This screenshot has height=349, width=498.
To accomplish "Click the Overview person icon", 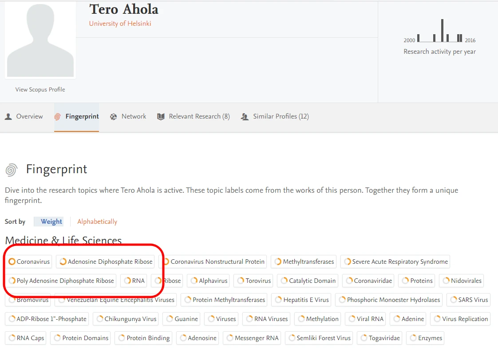I will click(x=8, y=117).
